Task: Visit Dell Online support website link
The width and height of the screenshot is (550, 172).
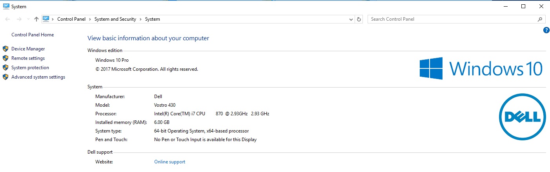Action: 169,162
